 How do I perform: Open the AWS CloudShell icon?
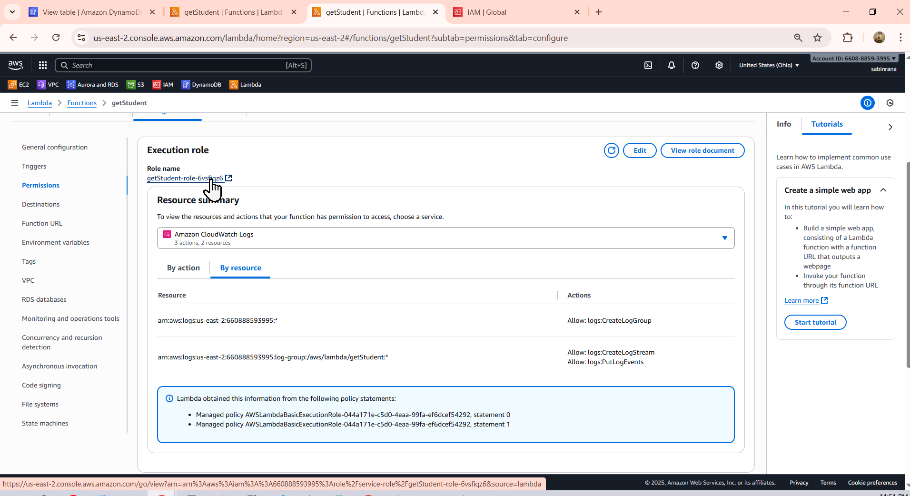(x=648, y=65)
